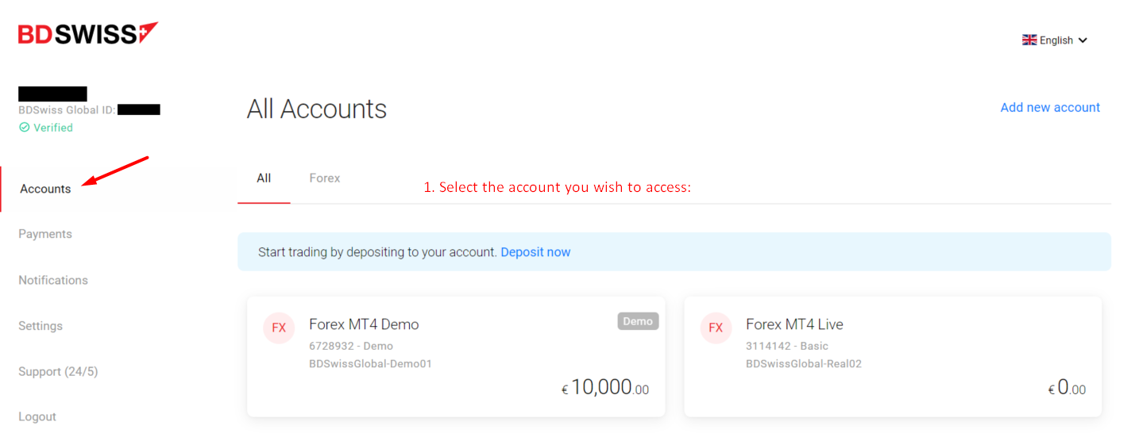Open Settings from the sidebar
This screenshot has width=1139, height=437.
pos(41,326)
